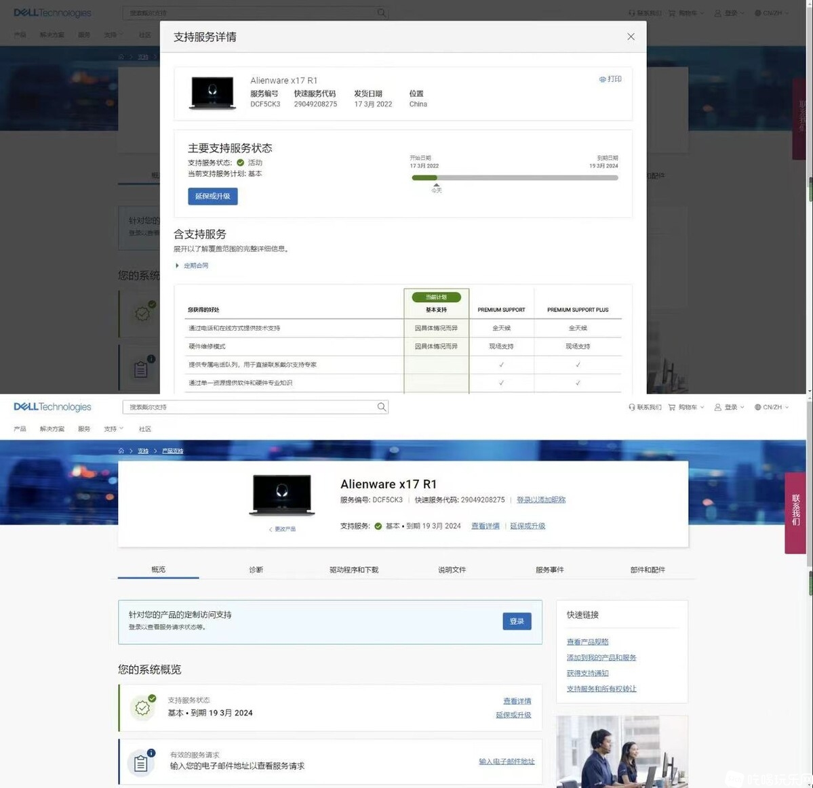Click the search magnifier icon on the undimmed page
Image resolution: width=813 pixels, height=788 pixels.
382,407
